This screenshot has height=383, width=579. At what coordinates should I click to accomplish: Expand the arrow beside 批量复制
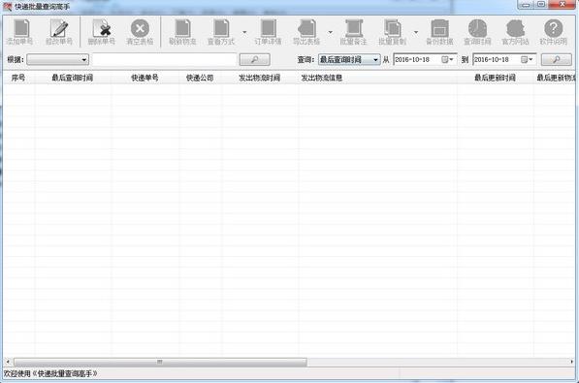click(x=416, y=33)
